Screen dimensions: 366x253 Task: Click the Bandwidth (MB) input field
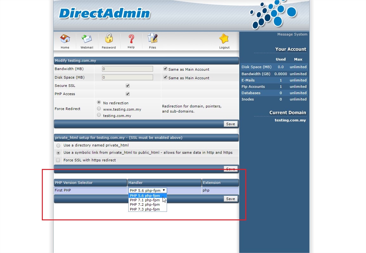127,69
